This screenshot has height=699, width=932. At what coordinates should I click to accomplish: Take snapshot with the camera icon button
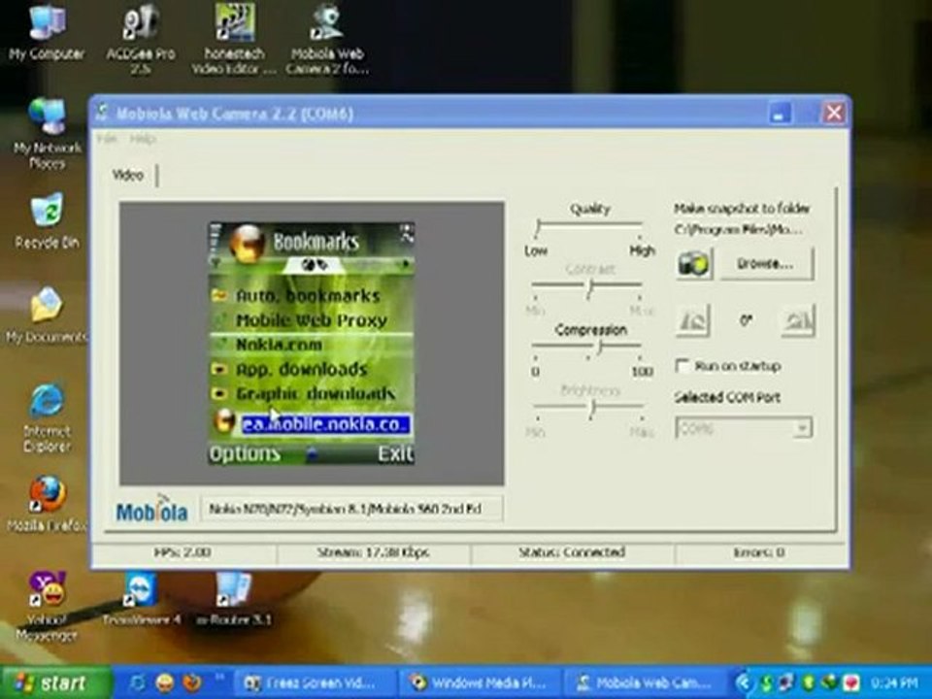693,264
